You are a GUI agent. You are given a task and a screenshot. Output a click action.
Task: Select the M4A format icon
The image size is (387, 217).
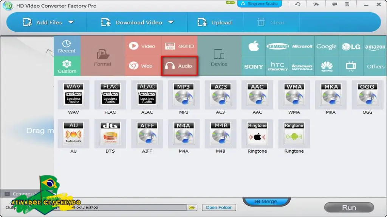pos(184,134)
